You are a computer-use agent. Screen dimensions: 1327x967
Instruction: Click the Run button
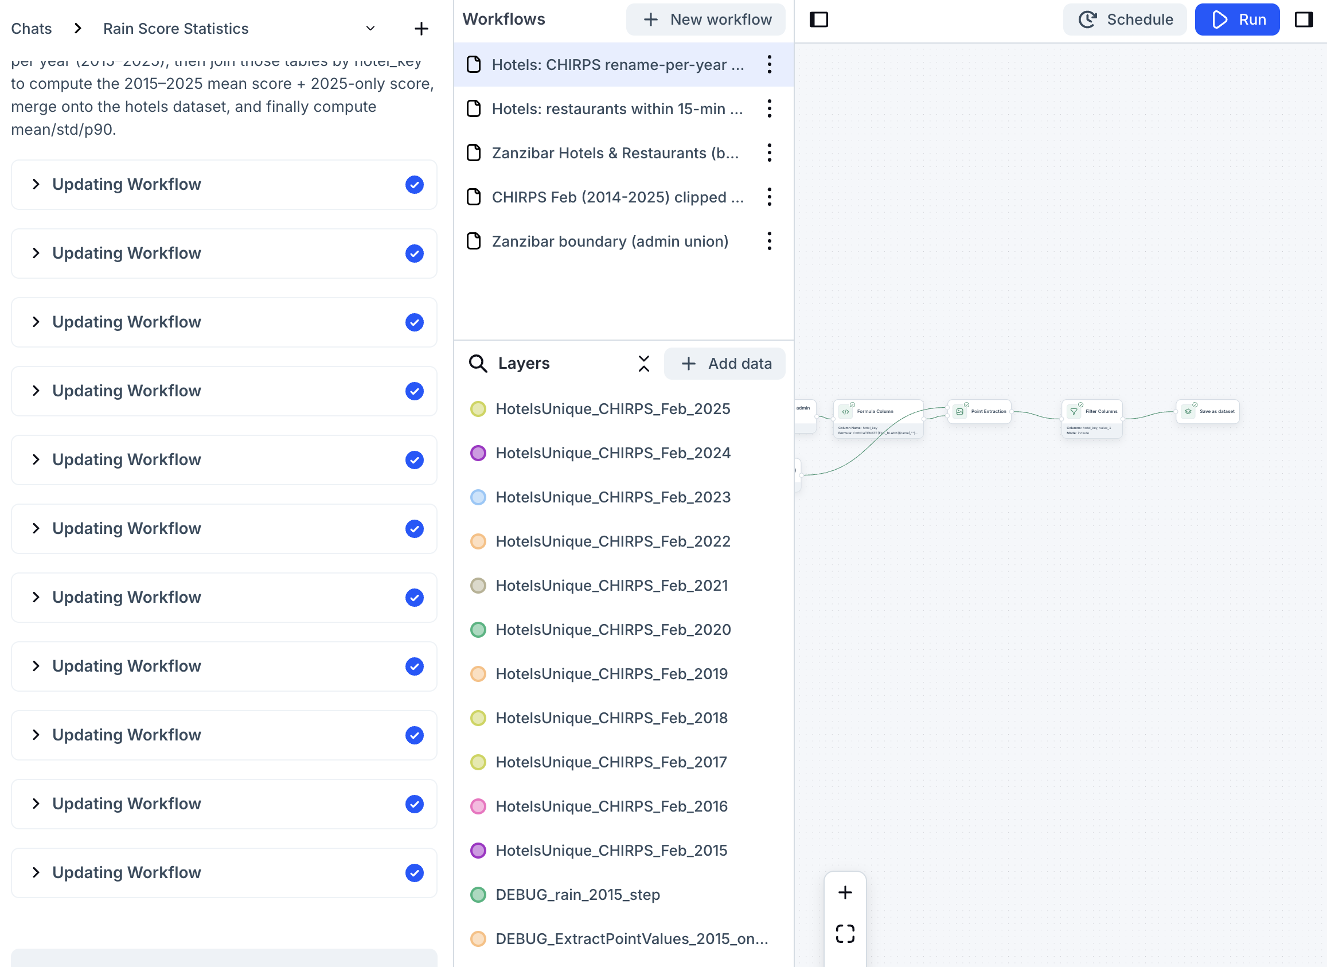pos(1237,20)
